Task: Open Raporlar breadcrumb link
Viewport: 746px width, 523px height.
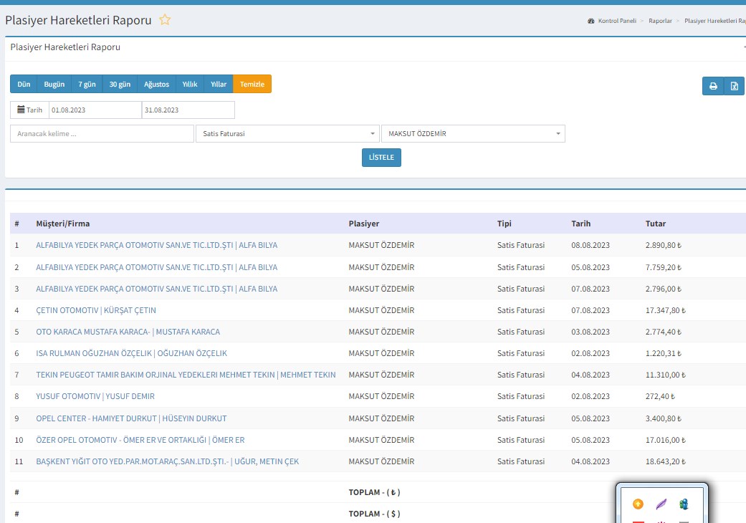Action: point(660,21)
